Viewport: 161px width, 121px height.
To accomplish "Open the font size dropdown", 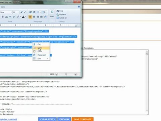I will click(18, 12).
